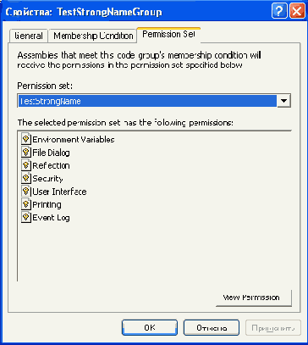Switch to the Membership Condition tab

(92, 36)
